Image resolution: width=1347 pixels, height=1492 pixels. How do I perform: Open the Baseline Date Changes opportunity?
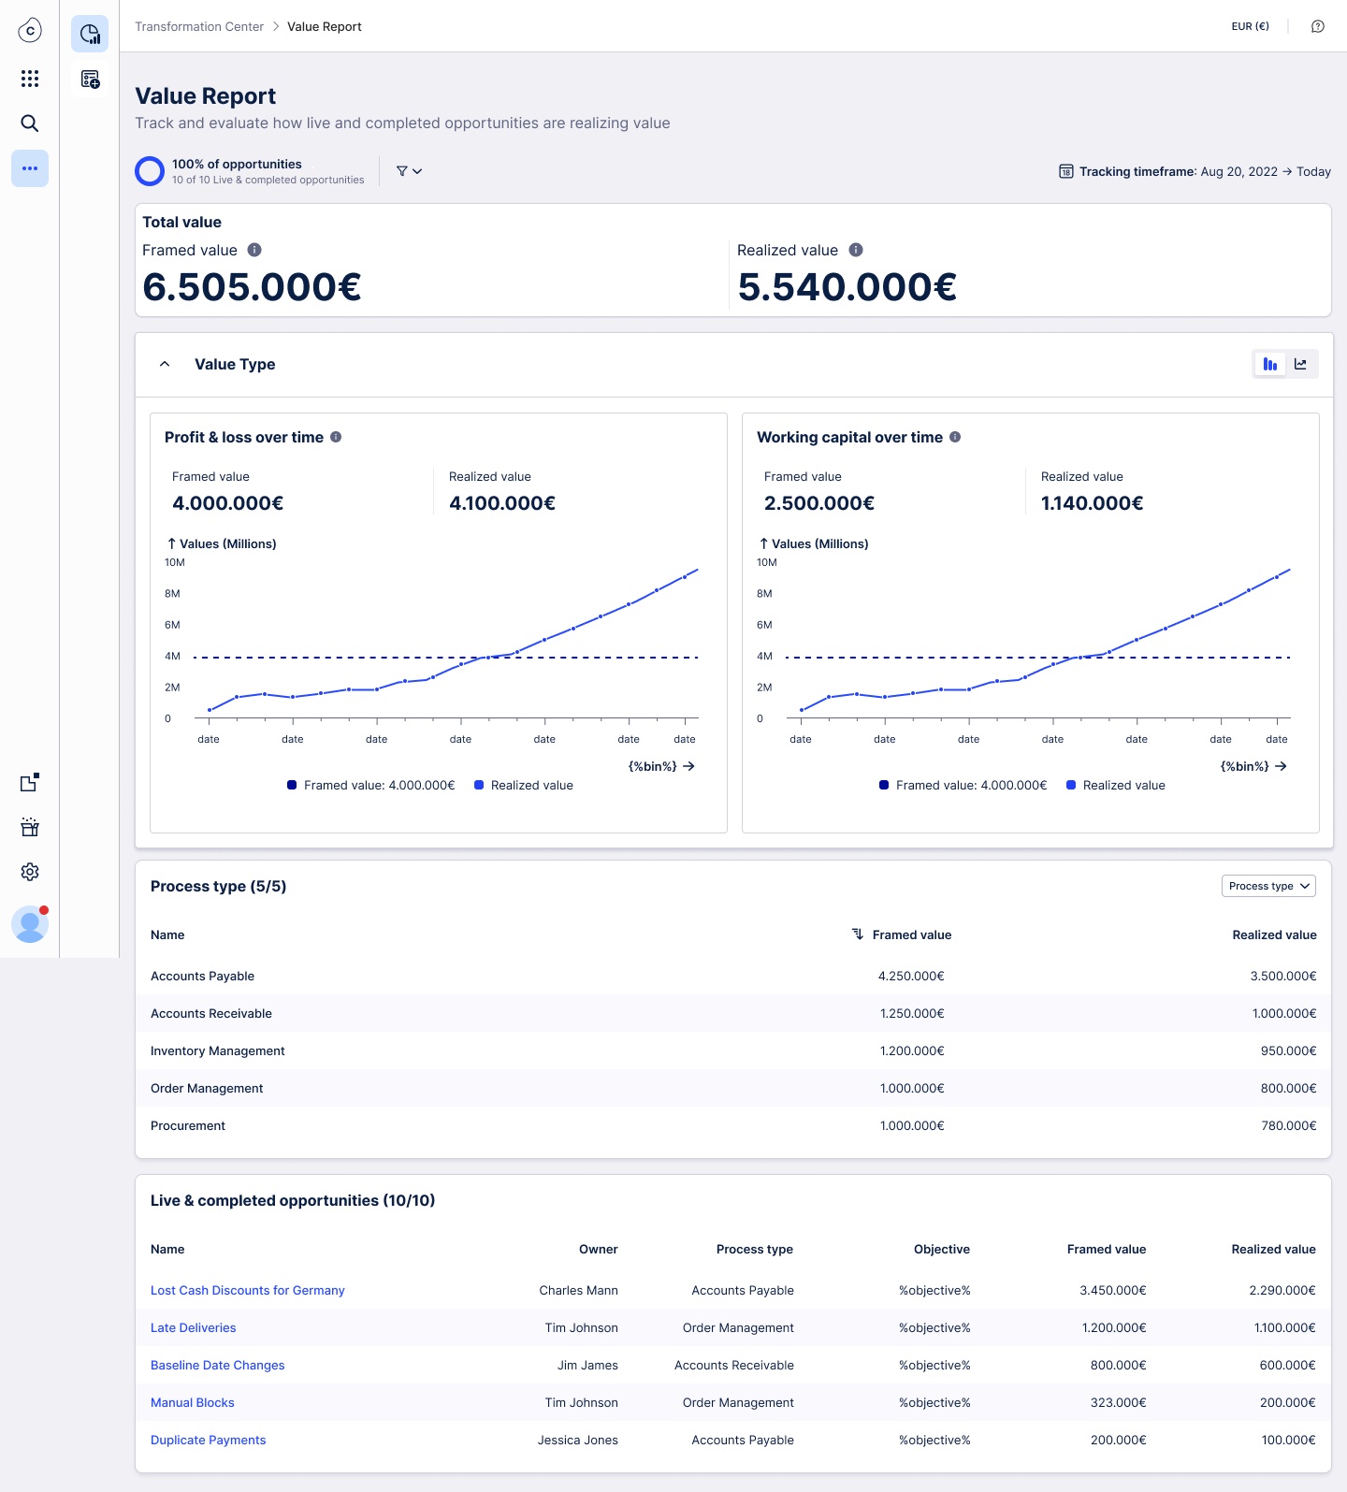218,1365
